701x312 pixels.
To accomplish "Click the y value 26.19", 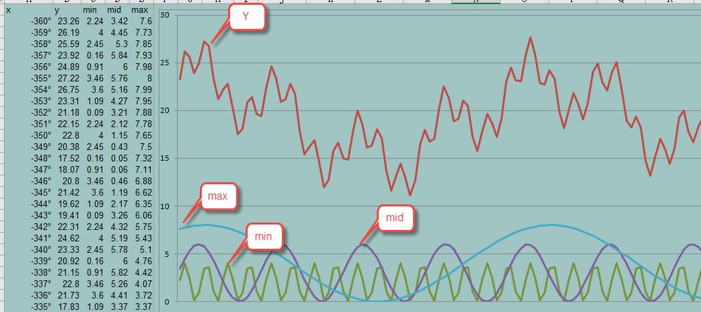I will coord(69,33).
